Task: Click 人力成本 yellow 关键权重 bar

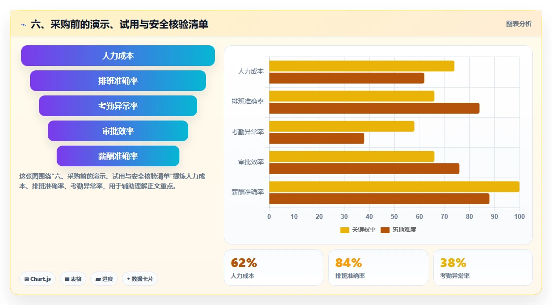Action: (362, 66)
